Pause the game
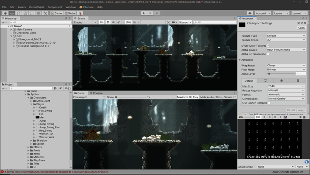Image resolution: width=310 pixels, height=175 pixels. click(150, 13)
